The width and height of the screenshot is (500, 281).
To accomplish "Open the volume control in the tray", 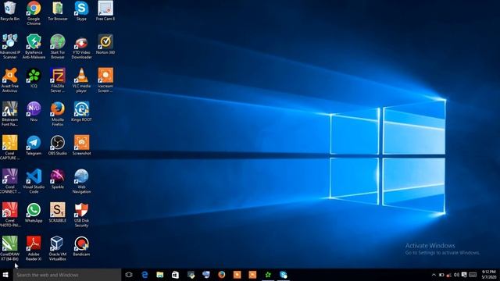I will [x=456, y=275].
